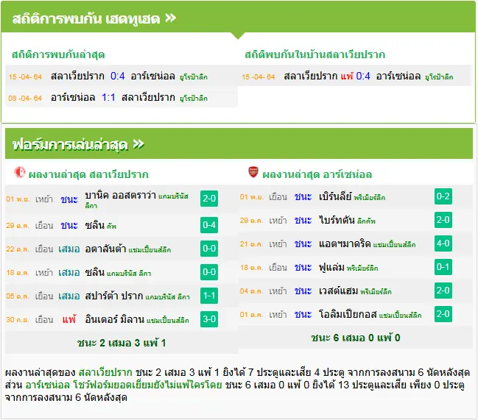Click the 0:4 score in home stats column

tap(363, 76)
